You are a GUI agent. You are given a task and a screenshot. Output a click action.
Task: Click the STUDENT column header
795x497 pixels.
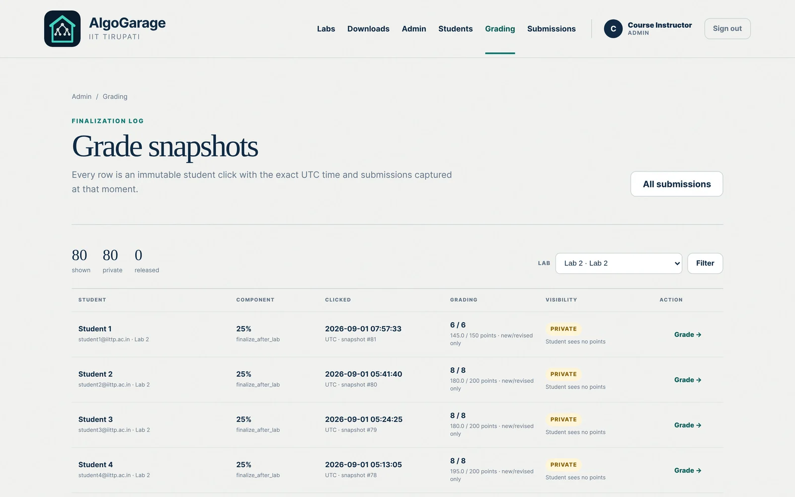click(92, 300)
